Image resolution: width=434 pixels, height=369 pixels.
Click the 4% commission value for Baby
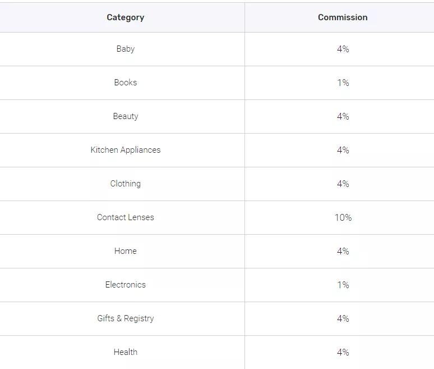[343, 49]
